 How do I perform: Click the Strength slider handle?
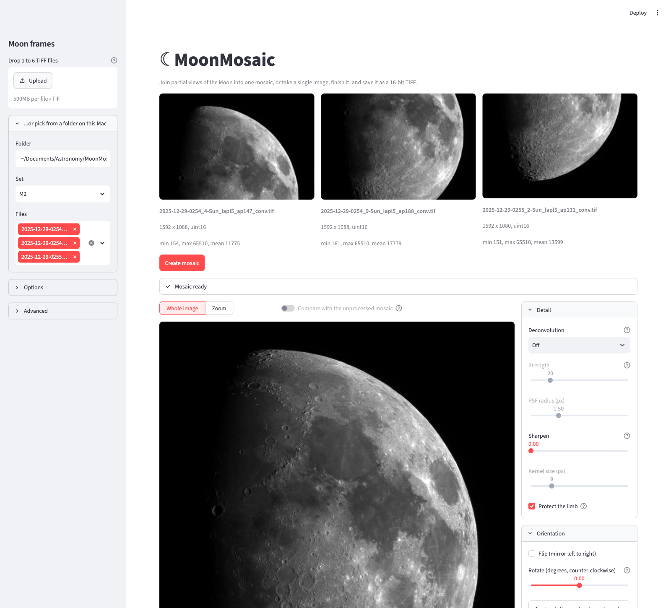pos(550,380)
